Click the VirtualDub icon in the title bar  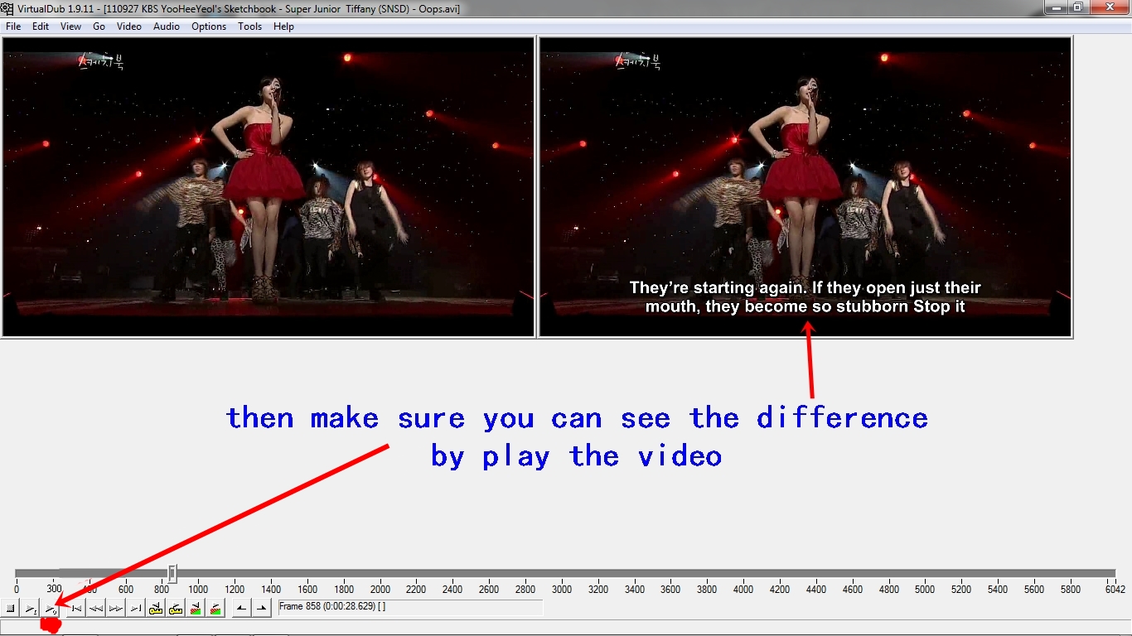click(7, 8)
